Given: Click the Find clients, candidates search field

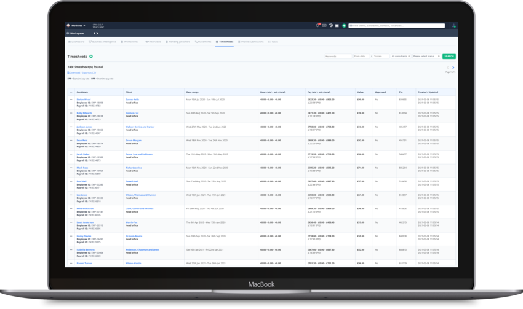Looking at the screenshot, I should coord(397,25).
